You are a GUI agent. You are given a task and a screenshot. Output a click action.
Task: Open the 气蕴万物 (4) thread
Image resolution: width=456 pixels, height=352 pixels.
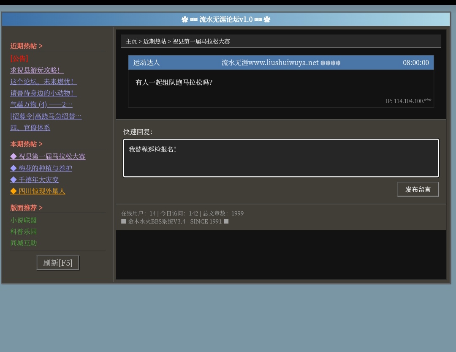[x=41, y=104]
